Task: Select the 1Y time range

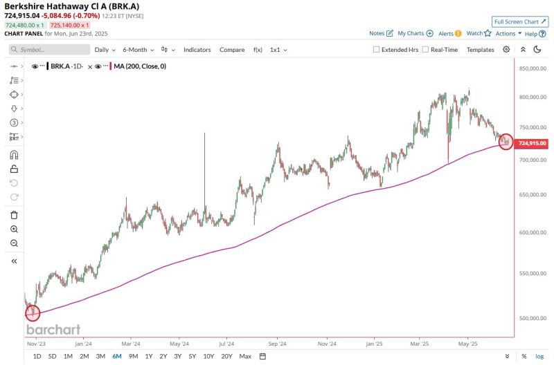Action: (x=148, y=356)
